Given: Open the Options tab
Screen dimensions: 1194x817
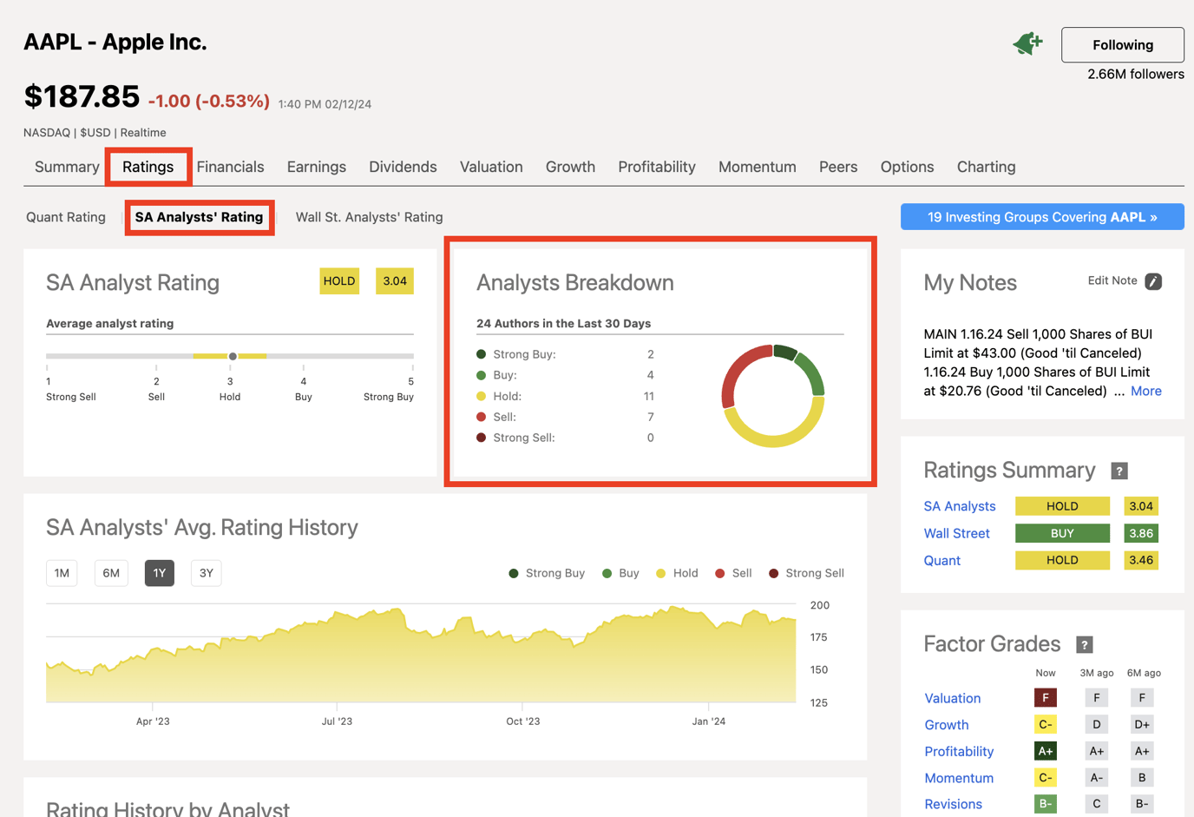Looking at the screenshot, I should [x=907, y=167].
